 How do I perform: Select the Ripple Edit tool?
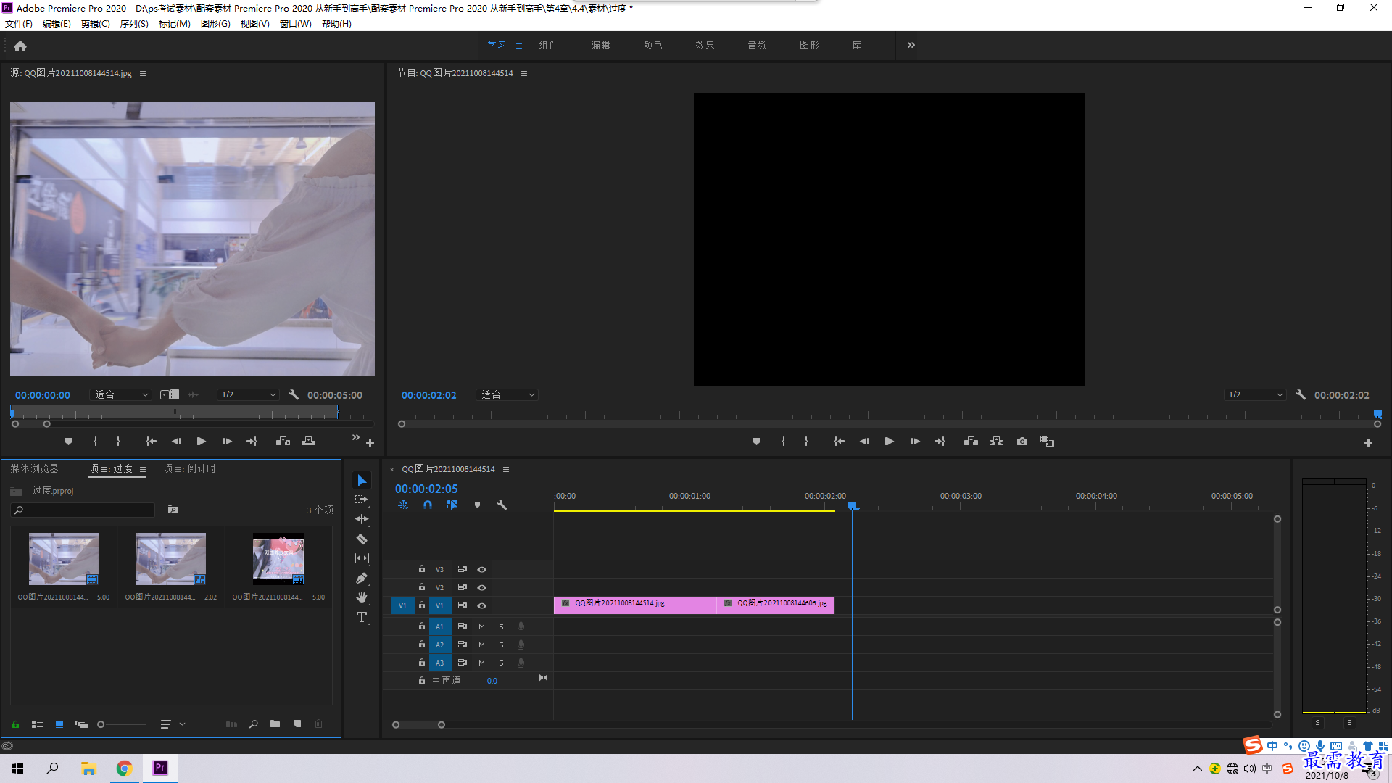coord(362,519)
